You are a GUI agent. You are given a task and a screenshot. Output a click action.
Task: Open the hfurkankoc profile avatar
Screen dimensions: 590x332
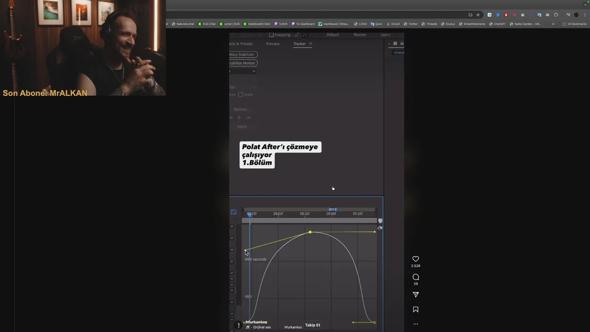pos(238,325)
